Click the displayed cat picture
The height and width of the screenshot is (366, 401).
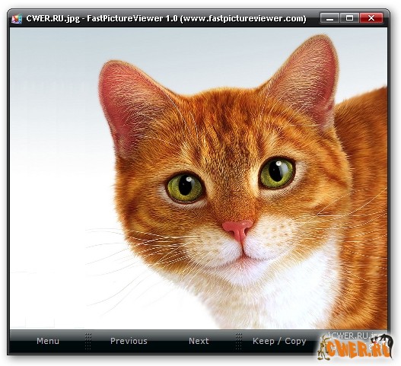pos(199,178)
